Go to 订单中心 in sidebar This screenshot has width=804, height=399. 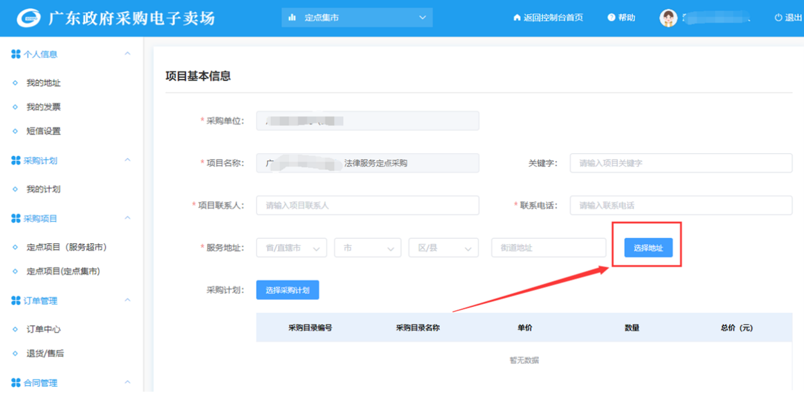(x=43, y=329)
